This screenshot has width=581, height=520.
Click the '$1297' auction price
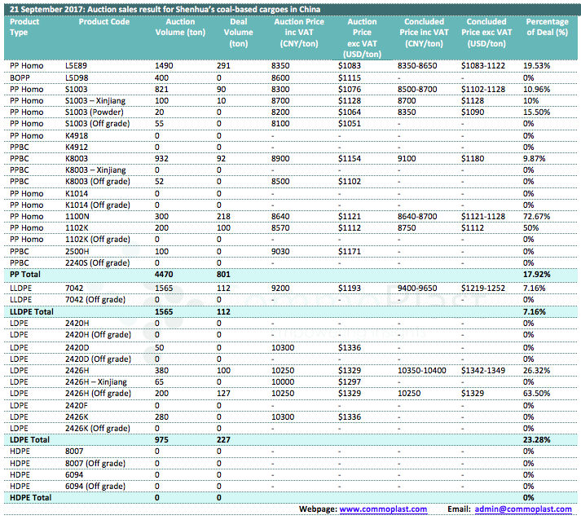[x=350, y=382]
